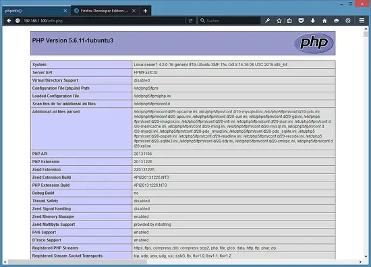
Task: Maximize the browser window
Action: tap(350, 4)
